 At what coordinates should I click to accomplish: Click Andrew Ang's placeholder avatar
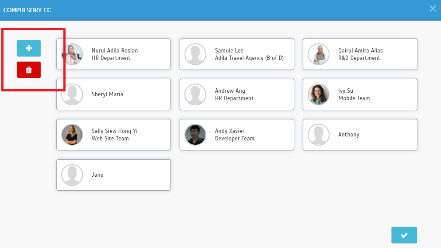click(195, 94)
